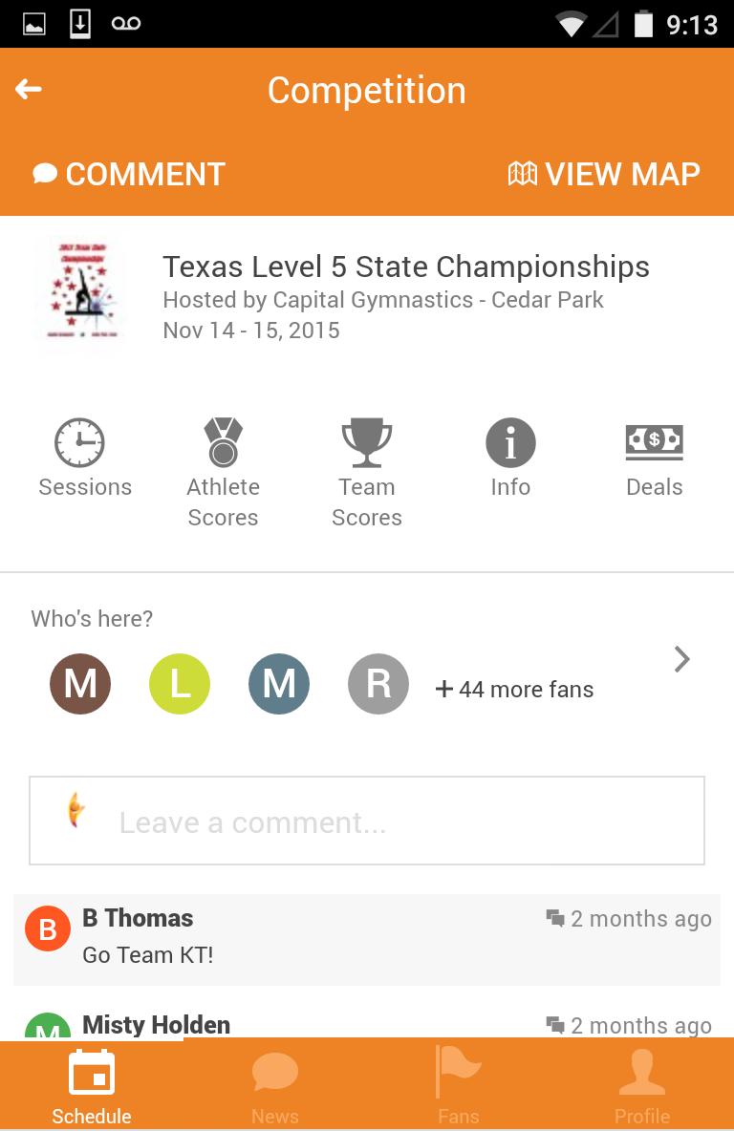Tap the championship logo thumbnail

[79, 290]
